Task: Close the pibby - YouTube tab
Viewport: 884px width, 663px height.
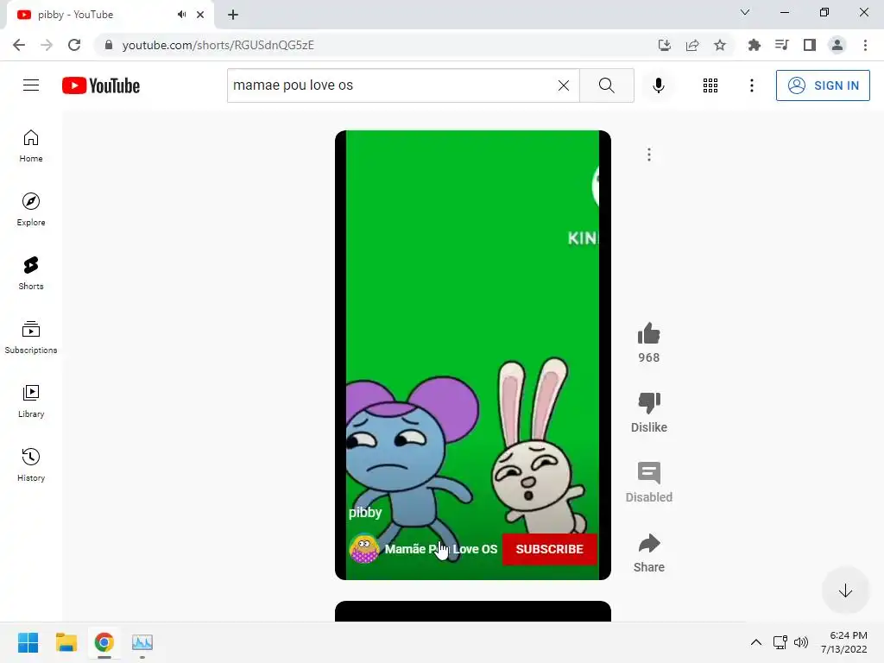Action: tap(200, 15)
